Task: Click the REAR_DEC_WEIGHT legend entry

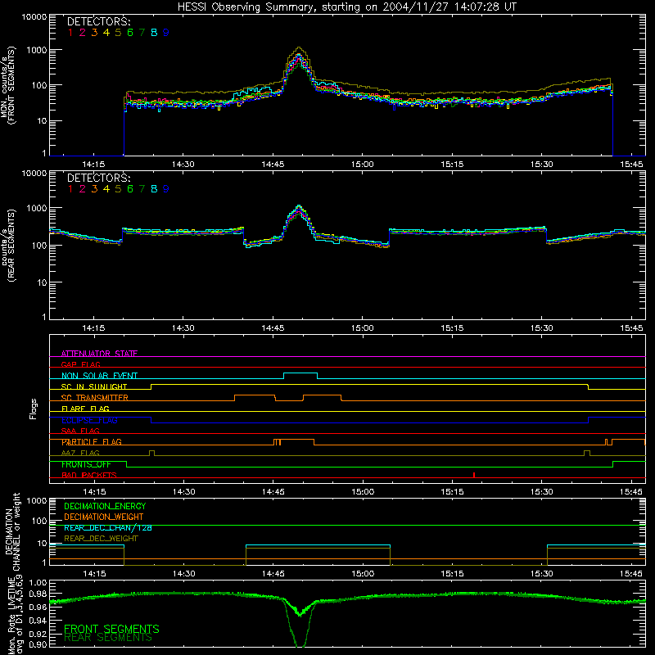Action: click(101, 539)
